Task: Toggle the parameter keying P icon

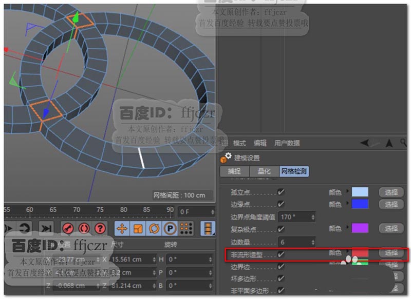Action: 170,228
